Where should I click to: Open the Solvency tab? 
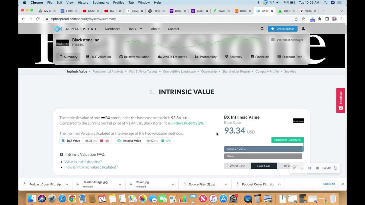pyautogui.click(x=234, y=57)
